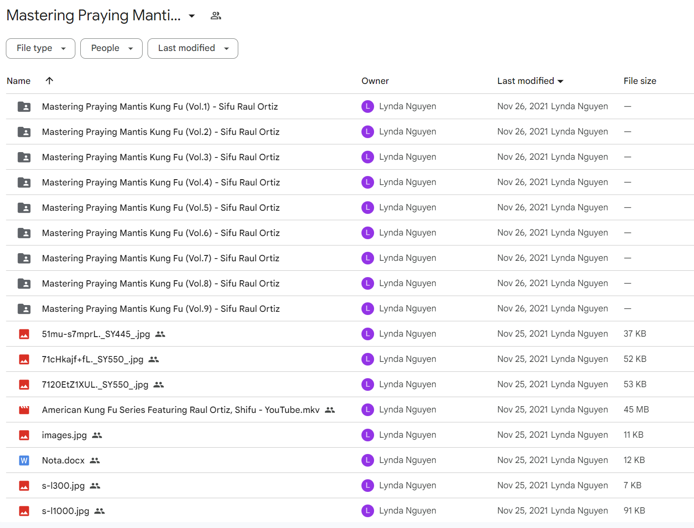This screenshot has width=694, height=528.
Task: Click the image icon of images.jpg
Action: pyautogui.click(x=24, y=435)
